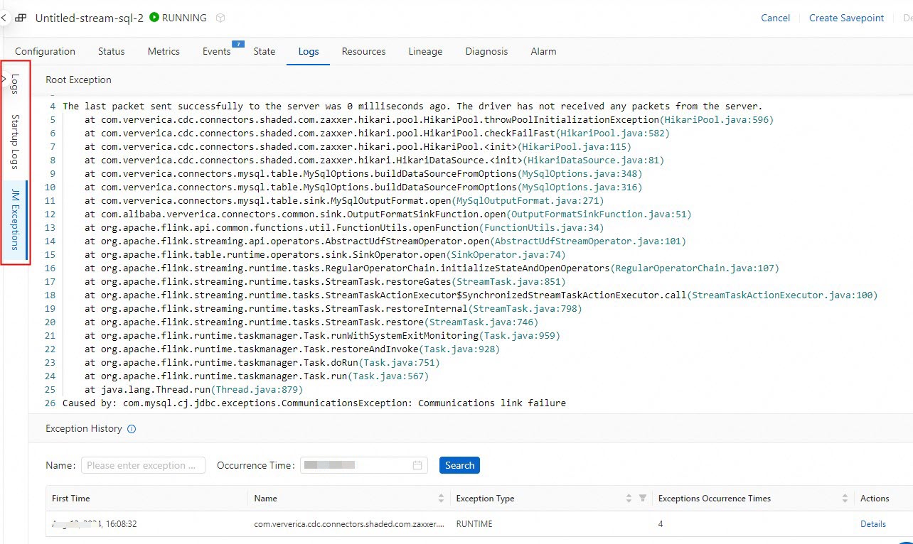This screenshot has height=544, width=913.
Task: Click the Cancel link
Action: (x=775, y=18)
